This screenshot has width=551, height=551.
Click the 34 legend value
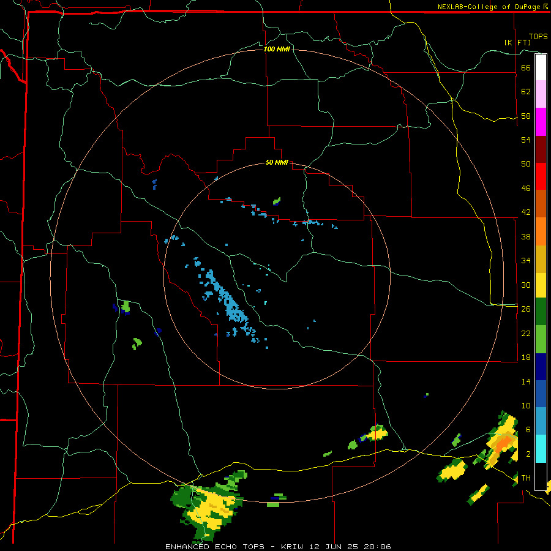[x=526, y=261]
